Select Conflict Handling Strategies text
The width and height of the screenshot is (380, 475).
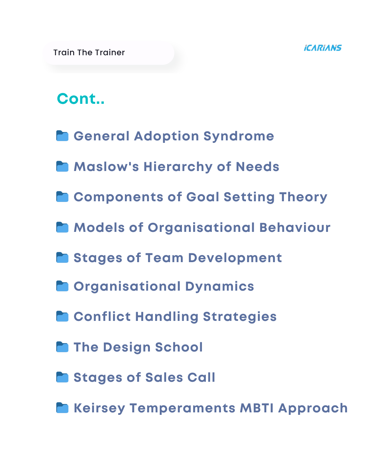pos(175,317)
